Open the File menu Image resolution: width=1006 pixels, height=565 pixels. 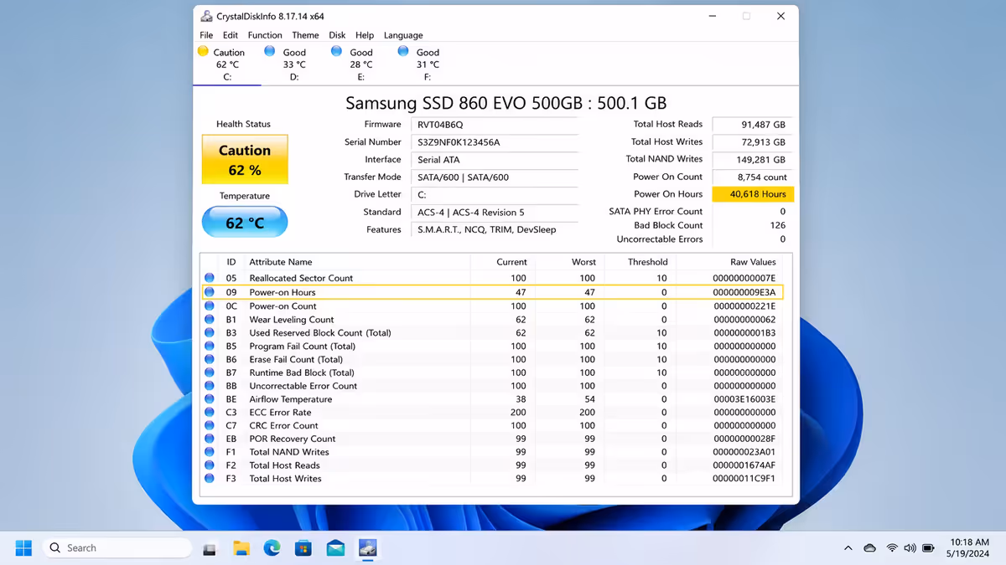pyautogui.click(x=206, y=35)
